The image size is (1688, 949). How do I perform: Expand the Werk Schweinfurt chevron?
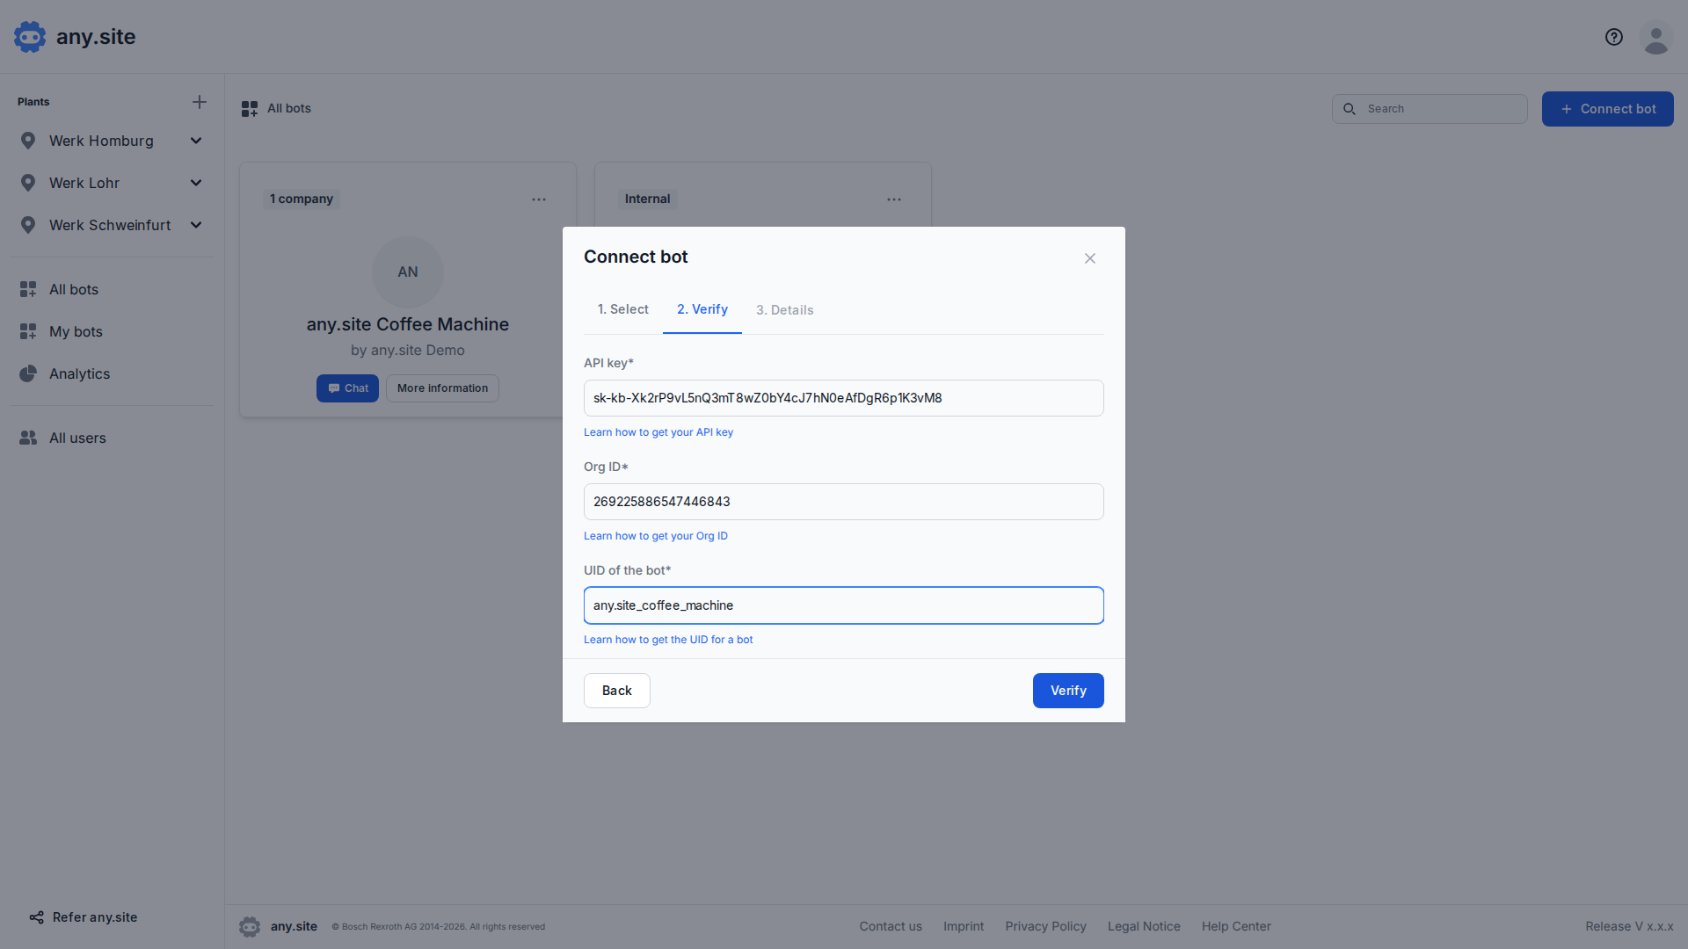tap(196, 225)
